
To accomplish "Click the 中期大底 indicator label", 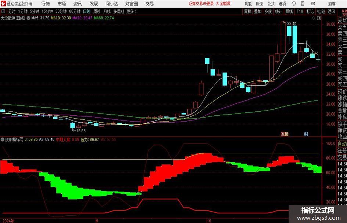I will tap(63, 140).
